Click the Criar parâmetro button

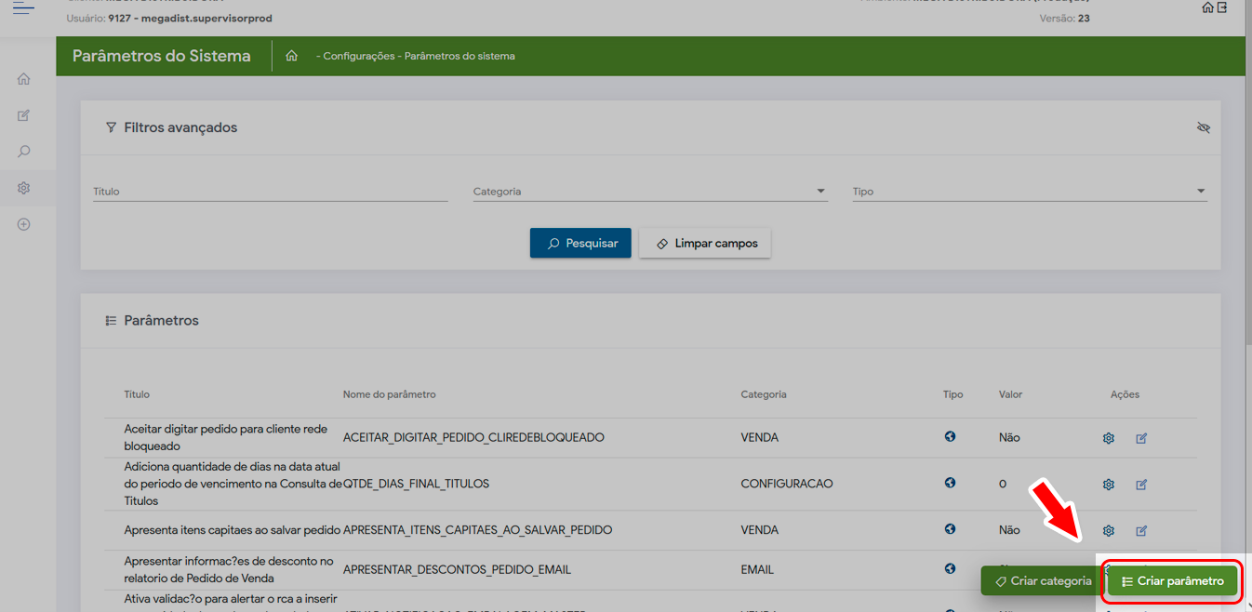1172,581
